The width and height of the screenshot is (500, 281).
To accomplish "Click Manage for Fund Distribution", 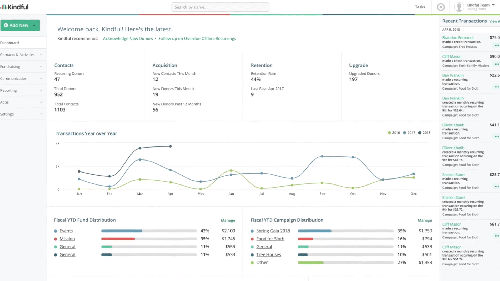I will [228, 220].
